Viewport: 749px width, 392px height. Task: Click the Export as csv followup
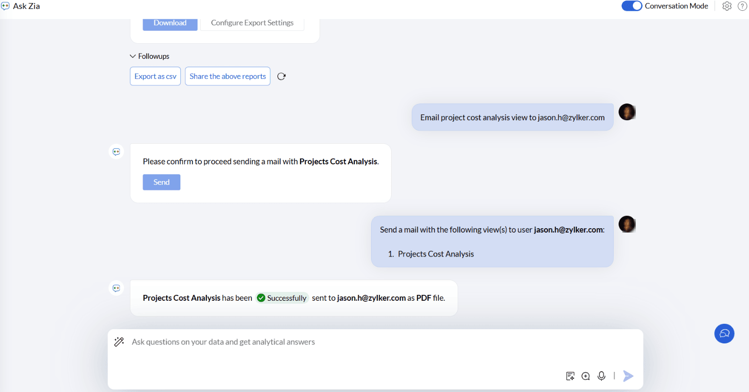(x=155, y=77)
